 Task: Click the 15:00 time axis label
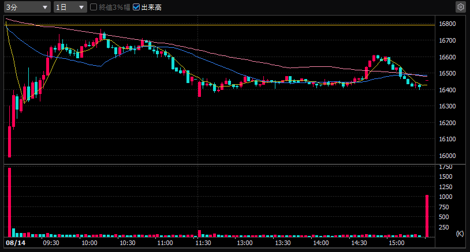pos(396,243)
